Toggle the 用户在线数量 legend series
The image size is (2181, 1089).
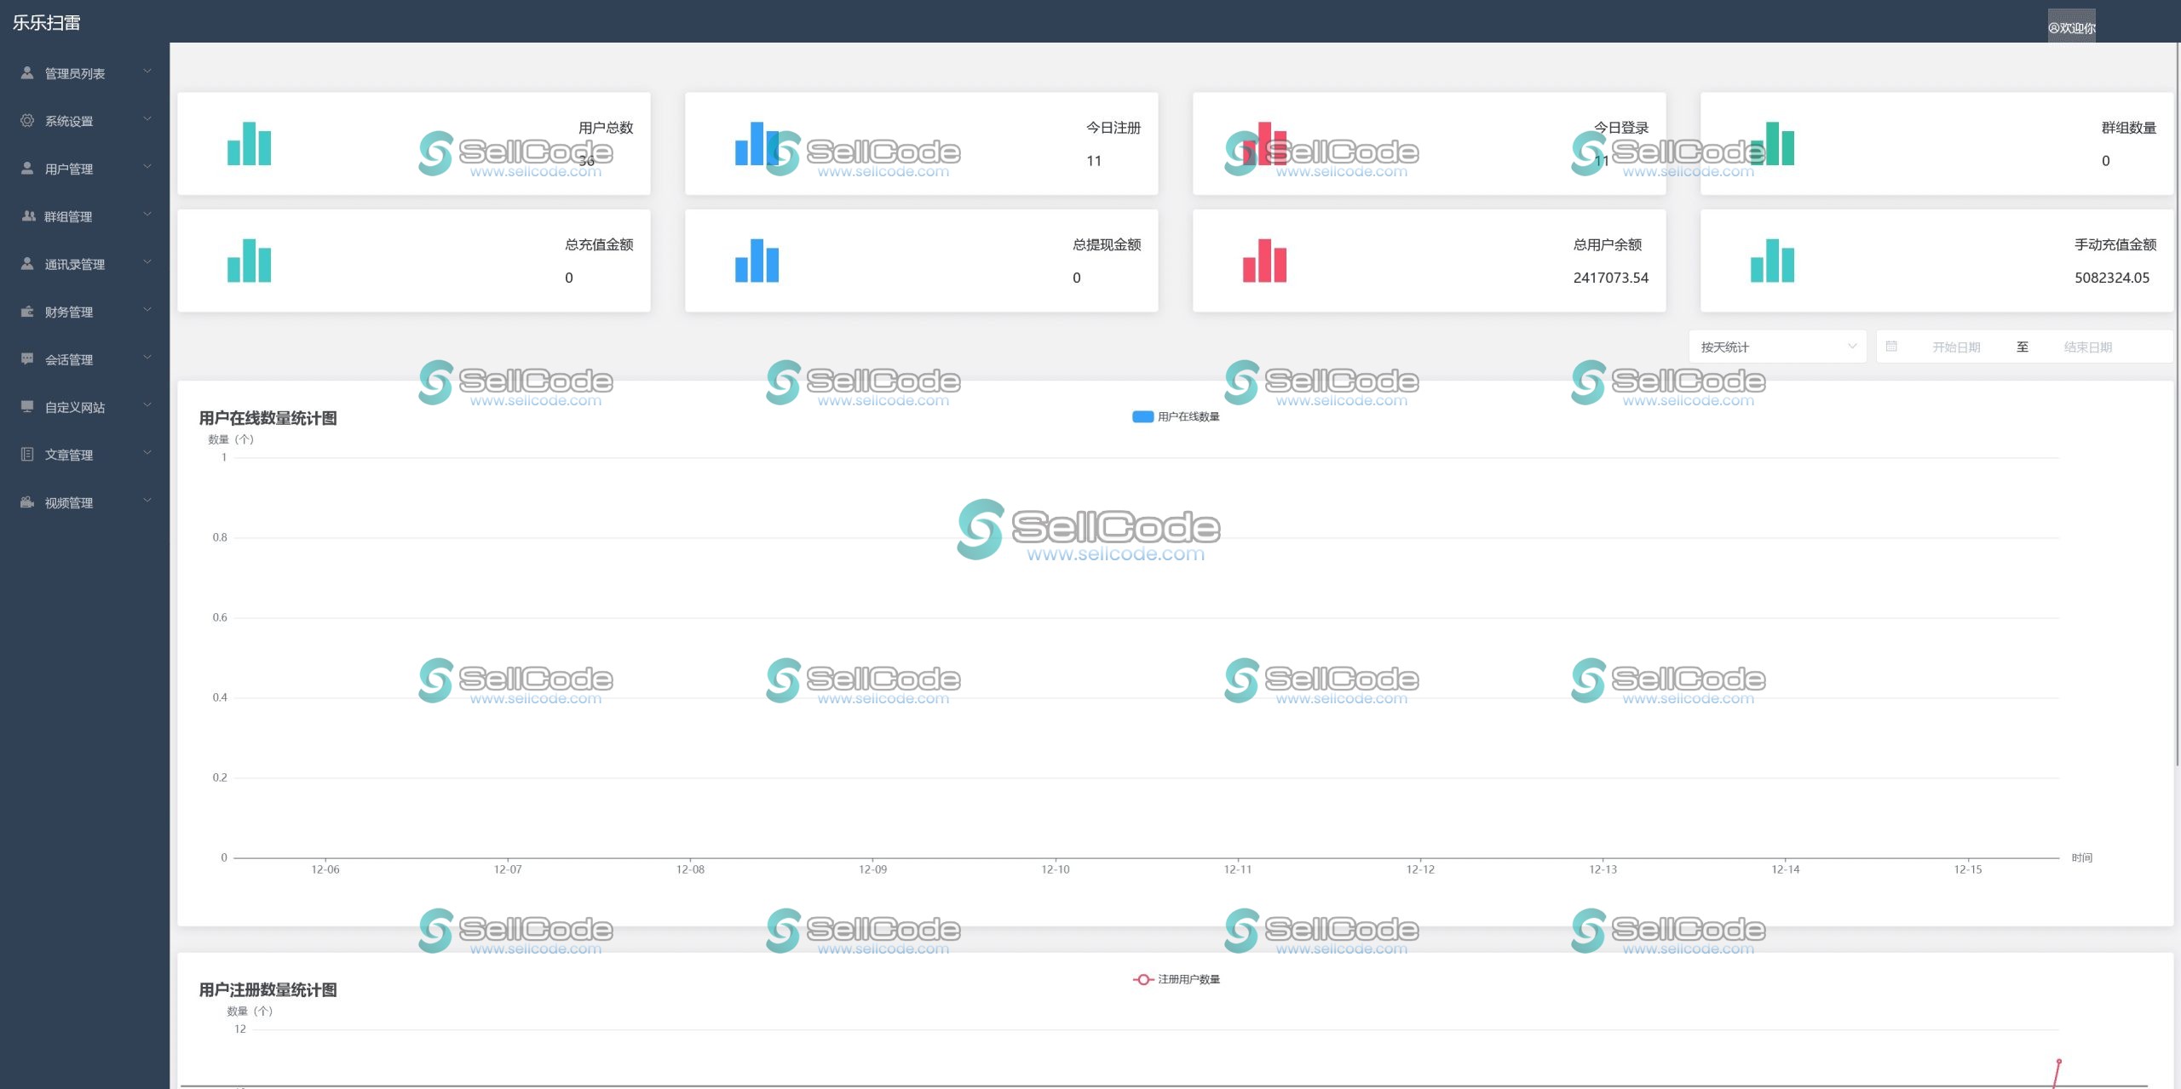click(1176, 416)
